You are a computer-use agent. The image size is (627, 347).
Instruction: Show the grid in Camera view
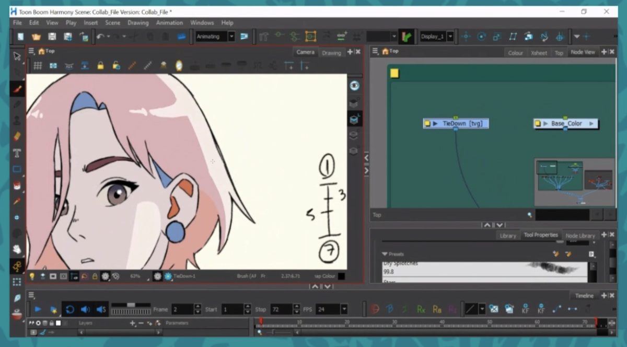click(38, 66)
